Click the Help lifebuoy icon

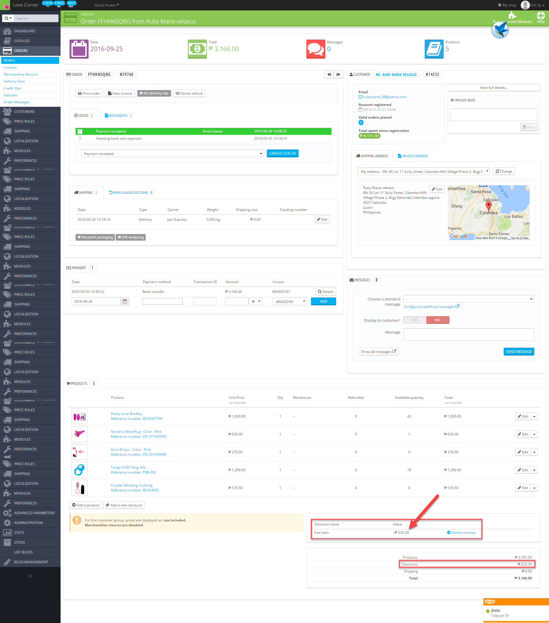(541, 16)
